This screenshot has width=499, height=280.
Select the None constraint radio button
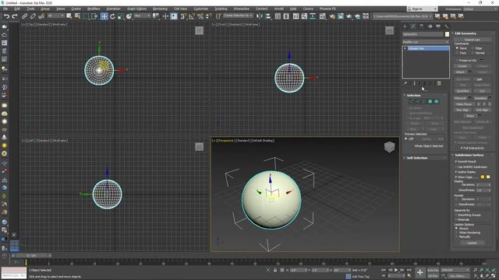click(x=458, y=48)
